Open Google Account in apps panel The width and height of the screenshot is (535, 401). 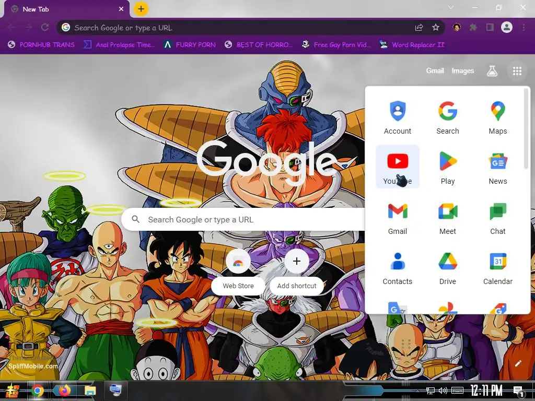click(398, 116)
